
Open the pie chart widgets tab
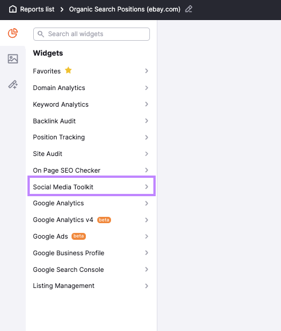[x=13, y=33]
